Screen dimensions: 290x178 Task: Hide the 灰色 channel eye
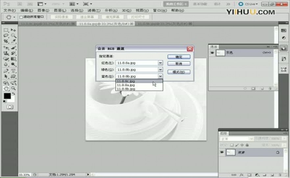(212, 53)
